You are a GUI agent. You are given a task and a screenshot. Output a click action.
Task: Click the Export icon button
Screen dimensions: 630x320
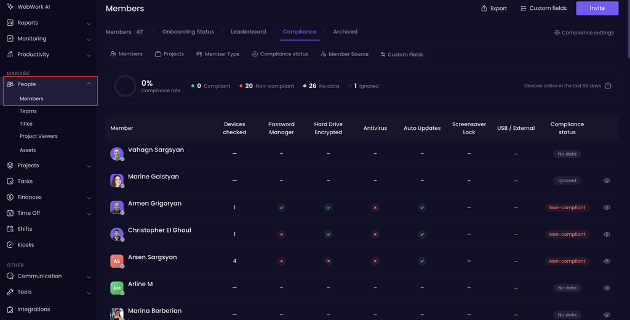(494, 9)
